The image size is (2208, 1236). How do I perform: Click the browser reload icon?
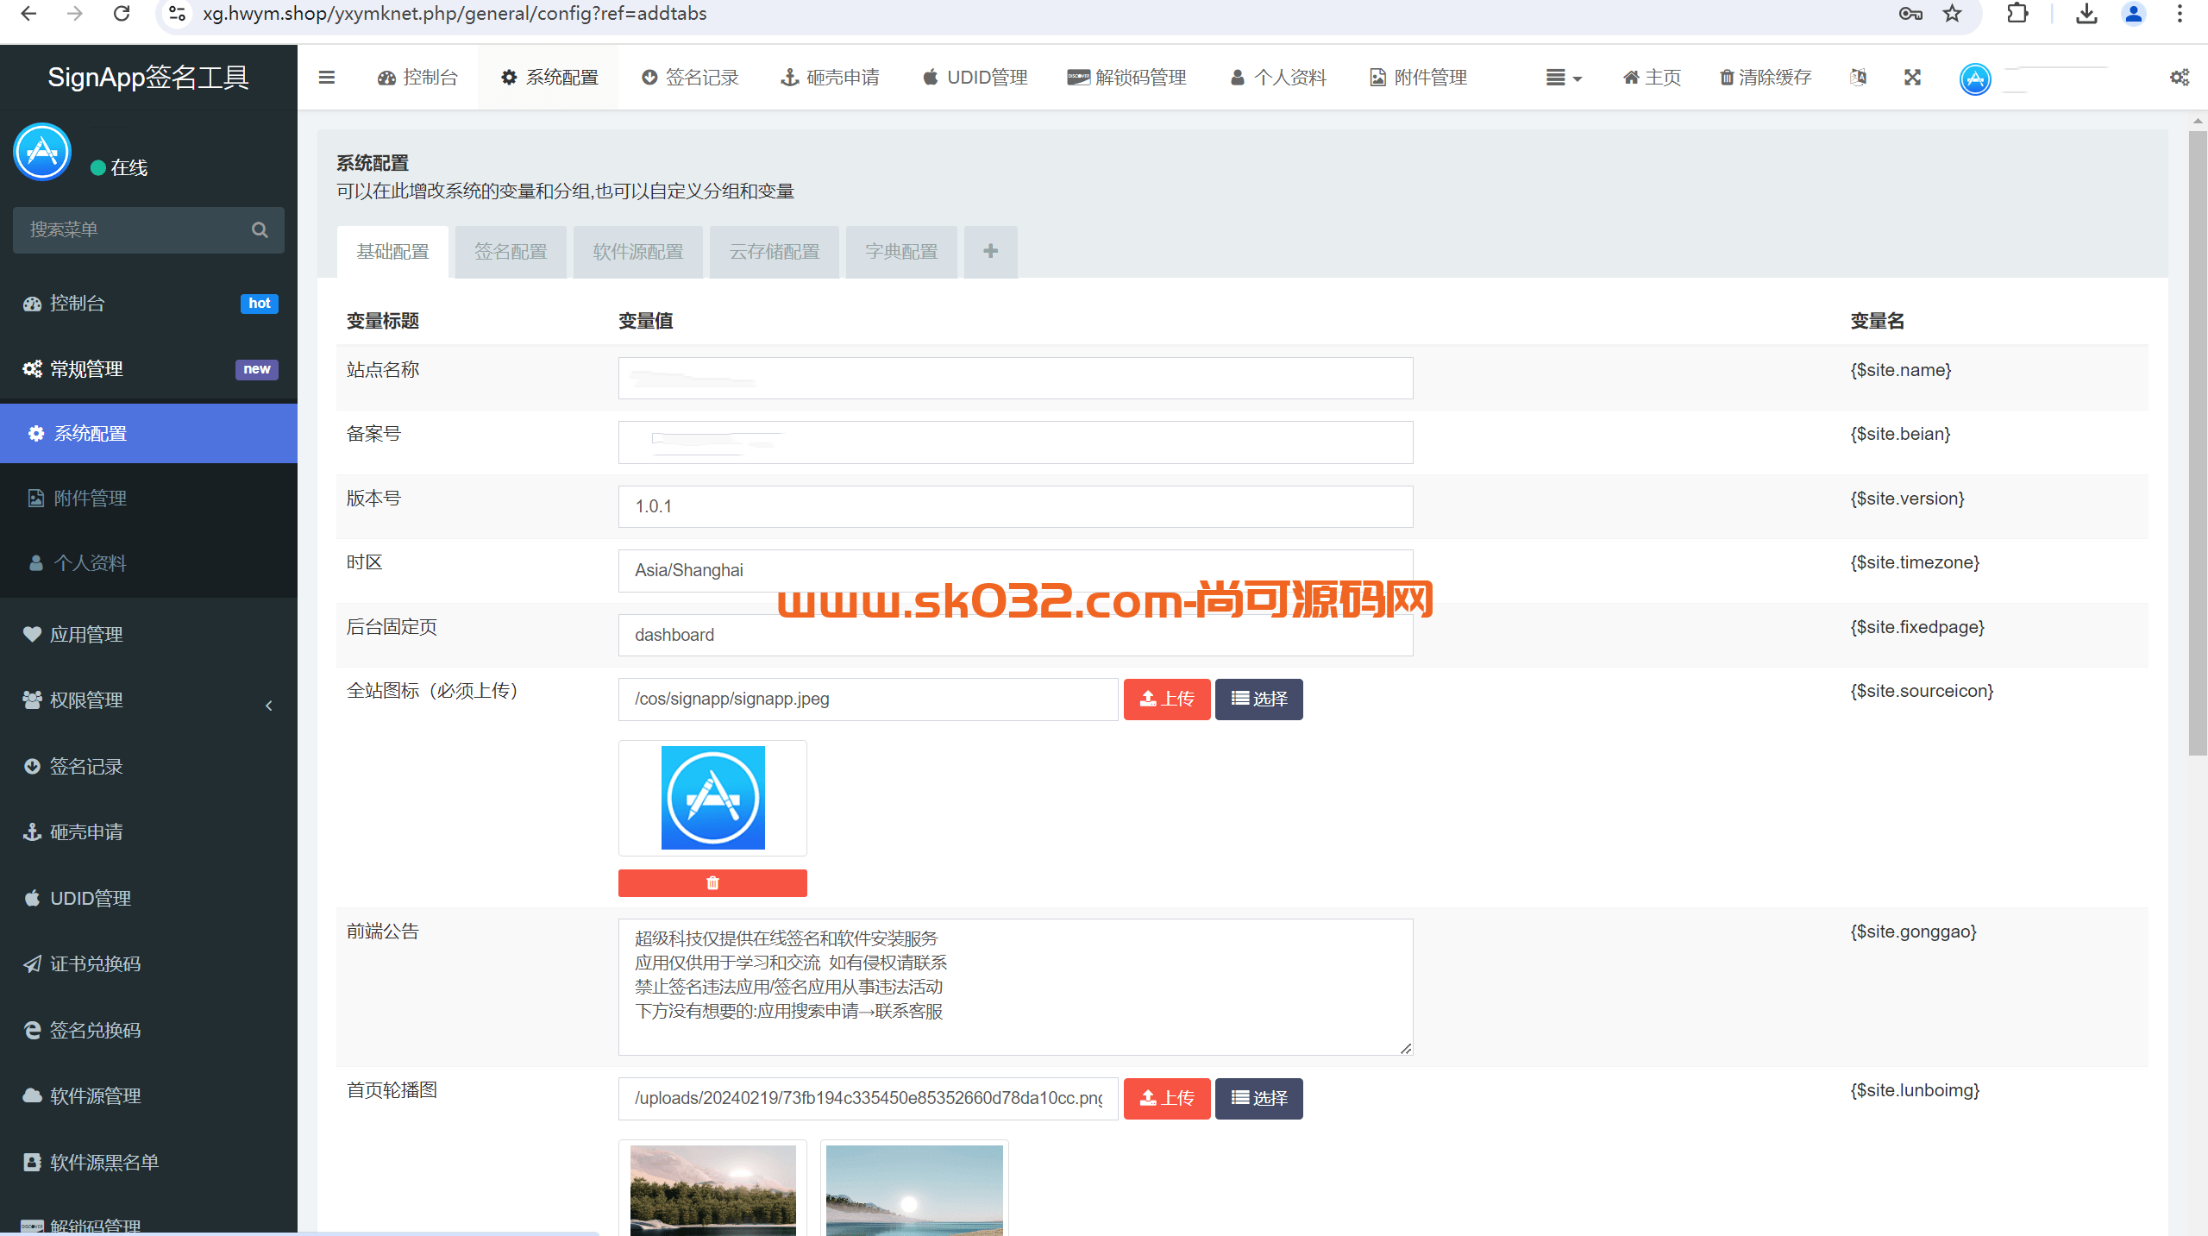click(x=122, y=14)
